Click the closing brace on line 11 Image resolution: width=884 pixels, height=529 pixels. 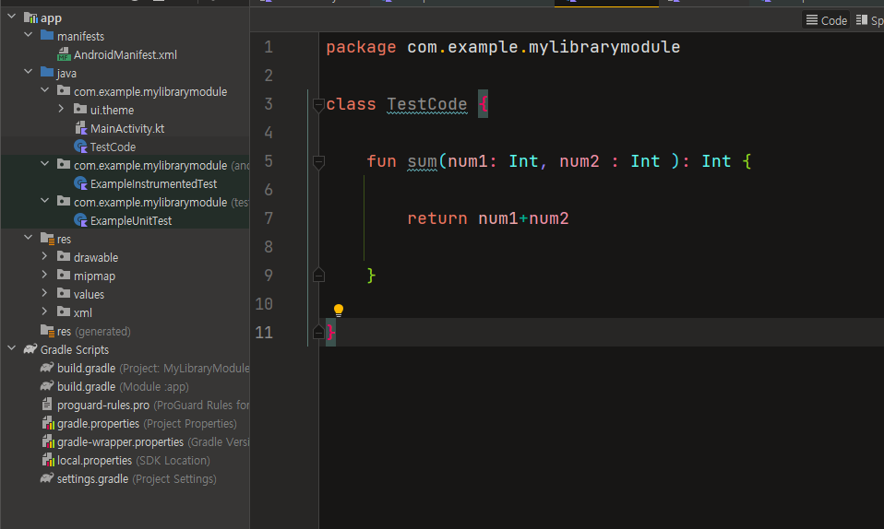tap(331, 333)
